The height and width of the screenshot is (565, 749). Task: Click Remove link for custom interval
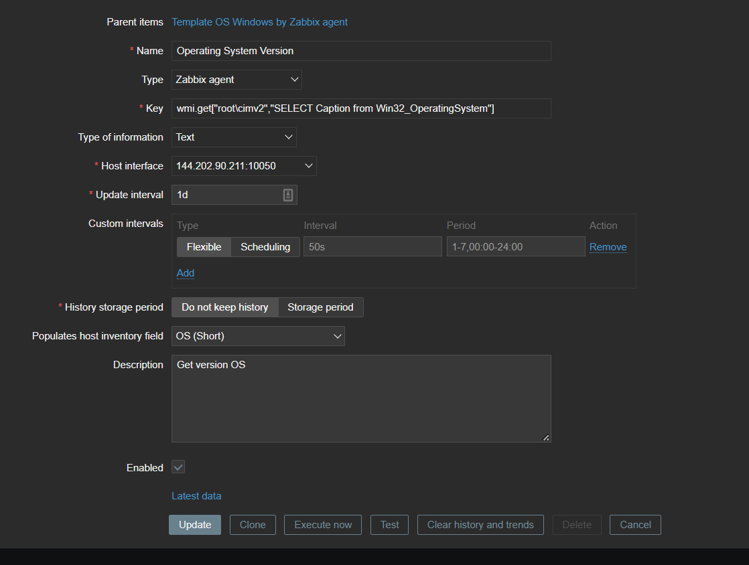[608, 247]
